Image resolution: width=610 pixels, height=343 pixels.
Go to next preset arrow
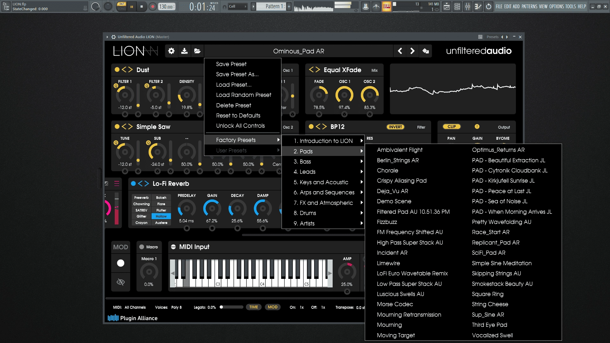tap(412, 51)
